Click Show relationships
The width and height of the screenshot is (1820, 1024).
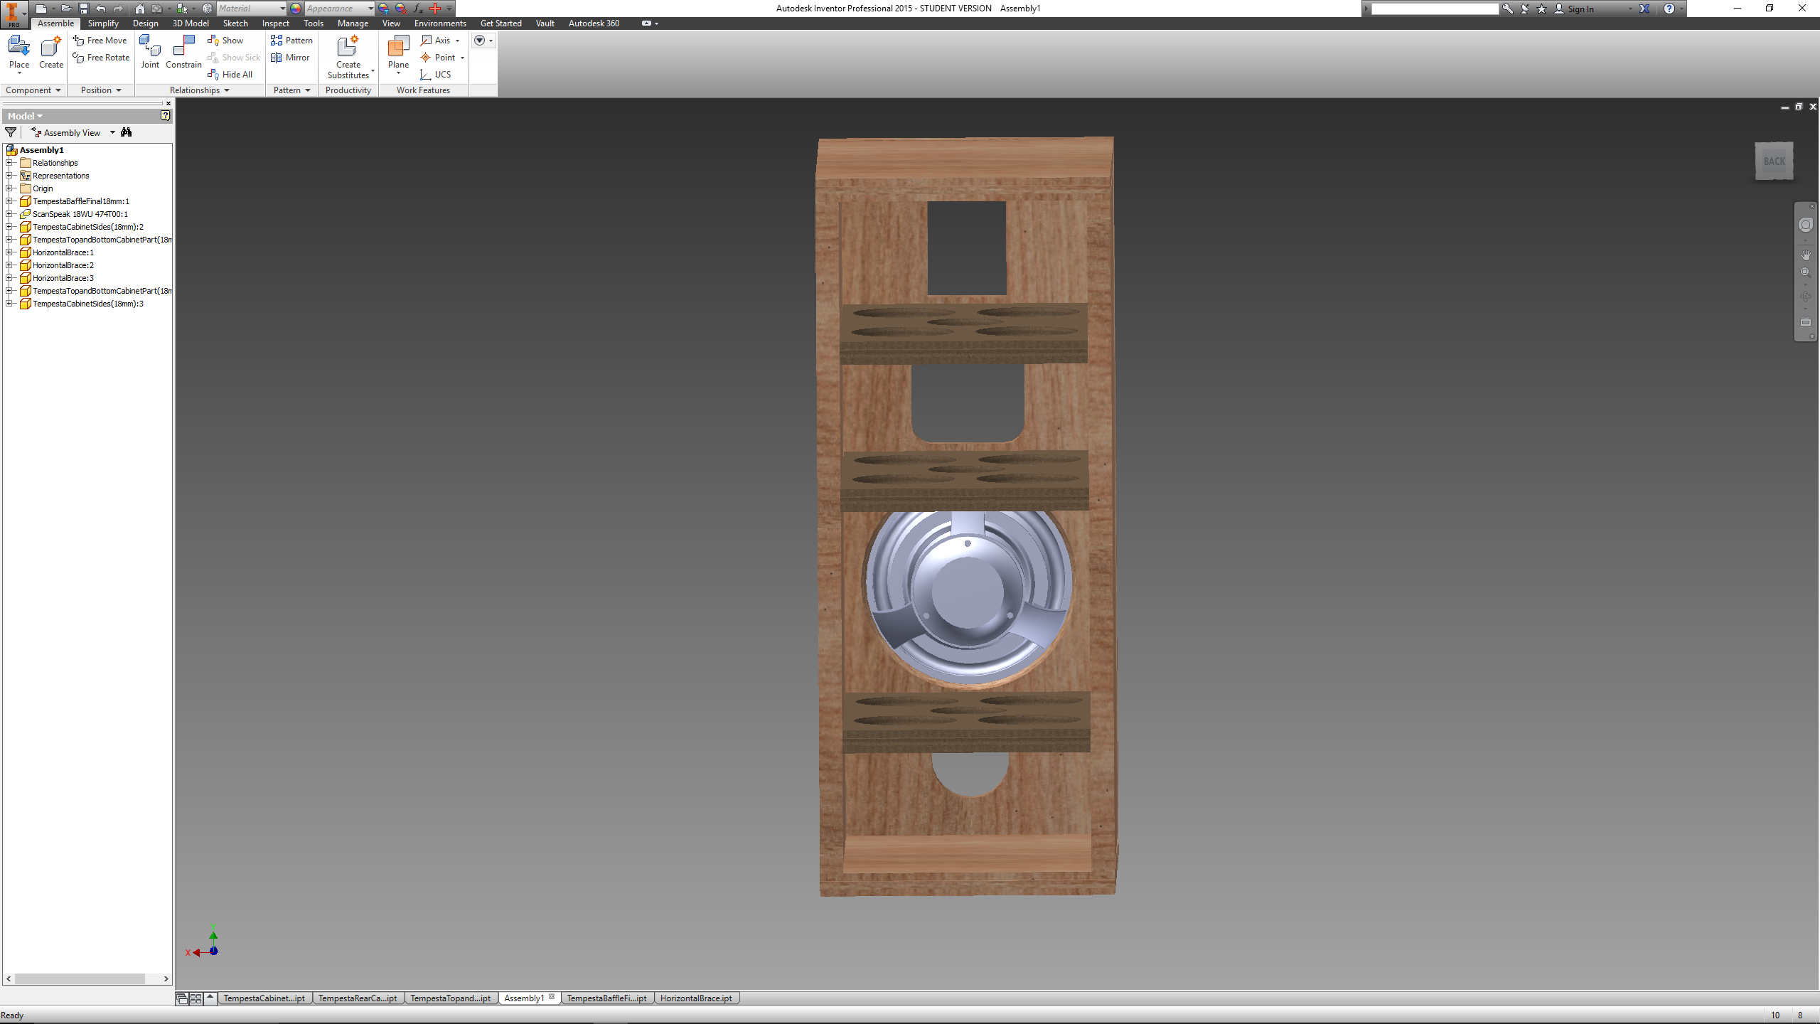pos(226,41)
